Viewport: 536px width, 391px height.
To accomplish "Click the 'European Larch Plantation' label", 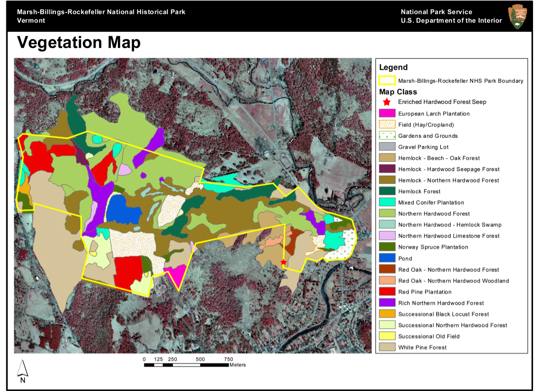I will click(x=434, y=114).
